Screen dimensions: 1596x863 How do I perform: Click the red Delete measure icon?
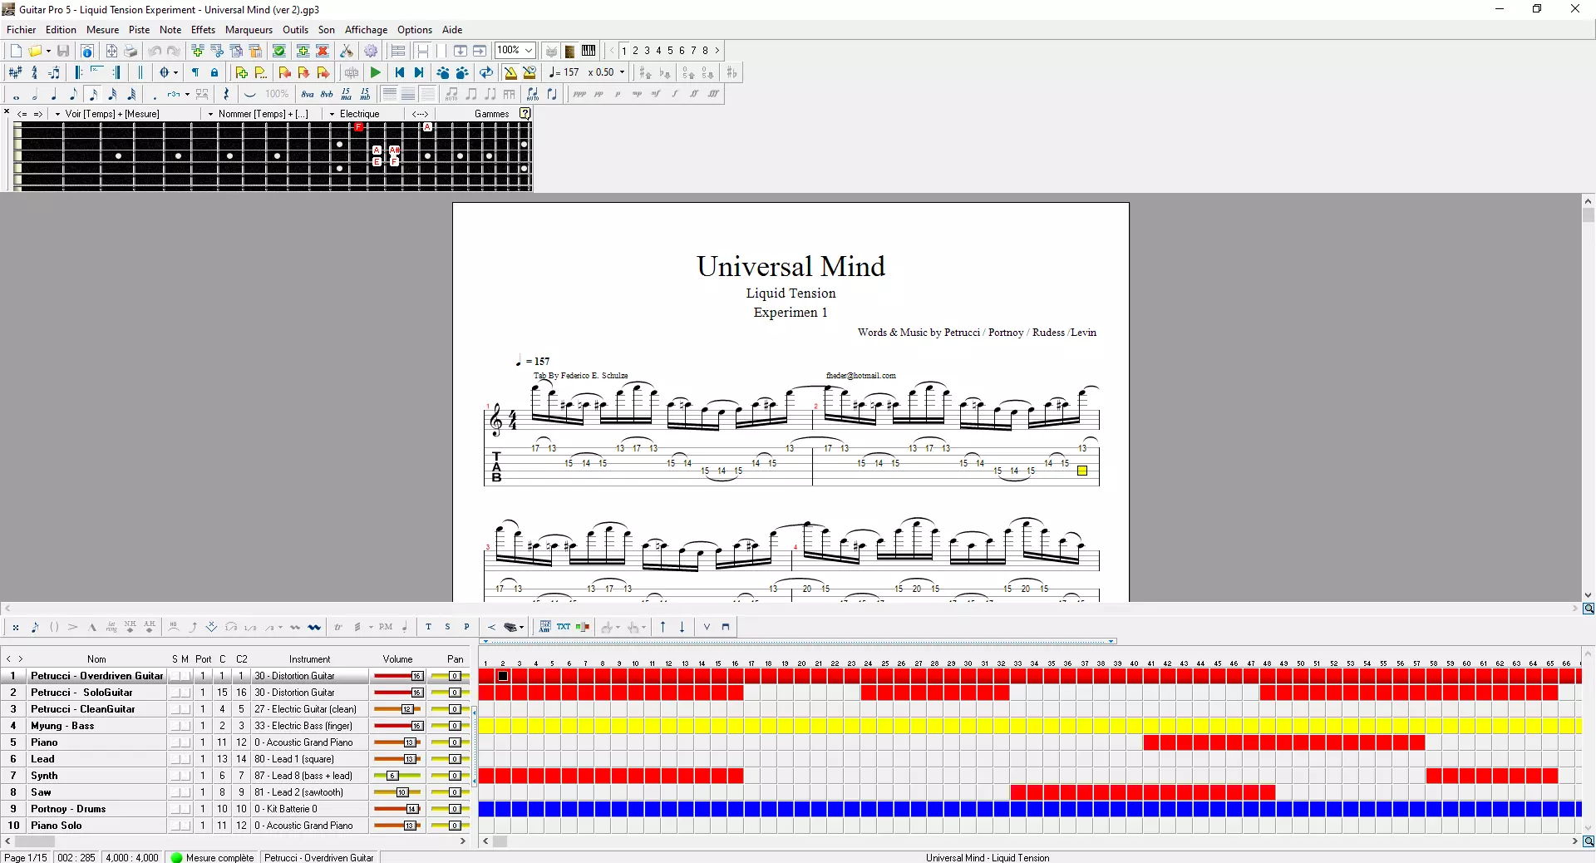point(323,51)
